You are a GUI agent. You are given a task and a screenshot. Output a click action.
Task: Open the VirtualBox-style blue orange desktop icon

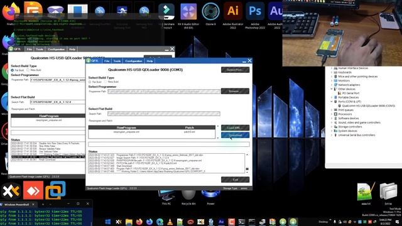point(55,190)
